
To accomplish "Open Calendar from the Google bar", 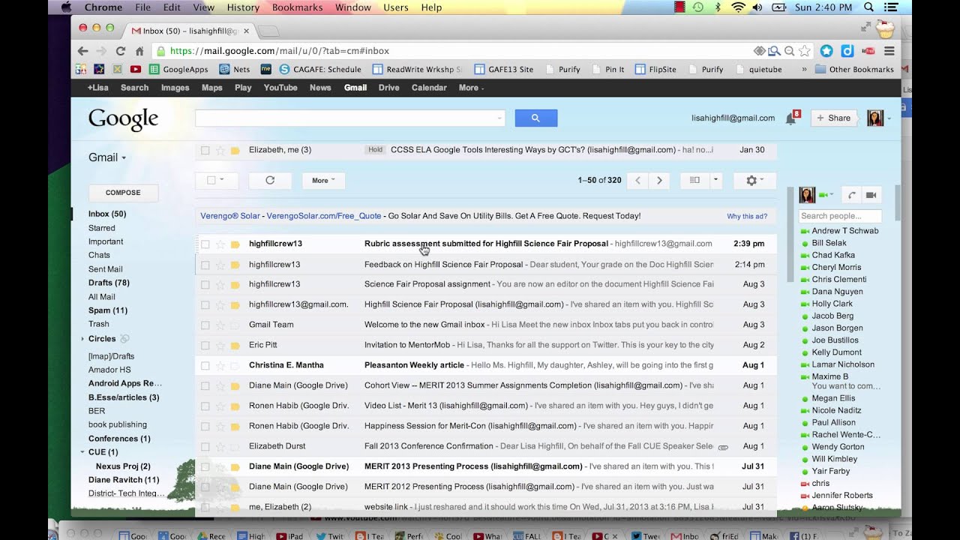I will click(429, 88).
